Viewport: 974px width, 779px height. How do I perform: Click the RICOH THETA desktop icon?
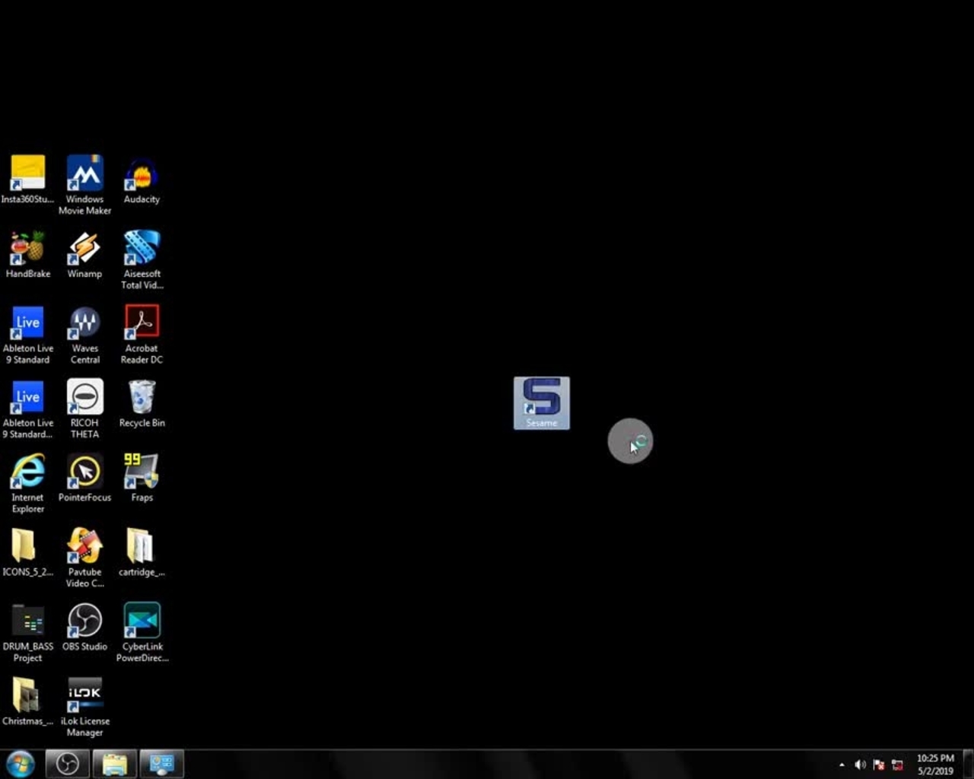click(84, 409)
